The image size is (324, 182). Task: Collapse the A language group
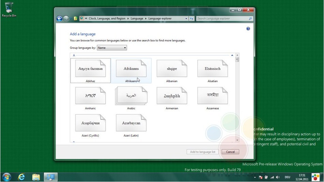coord(232,55)
